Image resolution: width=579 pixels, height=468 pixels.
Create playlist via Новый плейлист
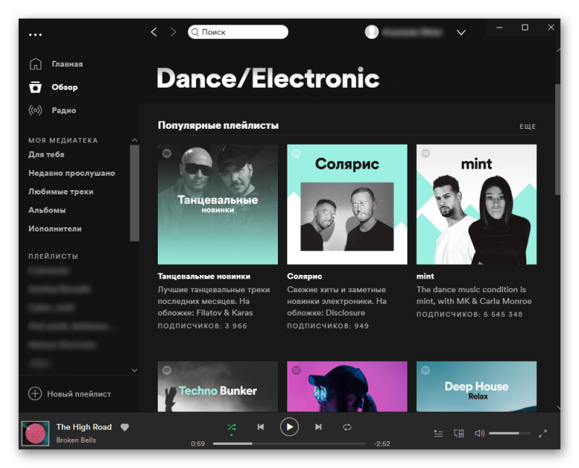pyautogui.click(x=79, y=393)
